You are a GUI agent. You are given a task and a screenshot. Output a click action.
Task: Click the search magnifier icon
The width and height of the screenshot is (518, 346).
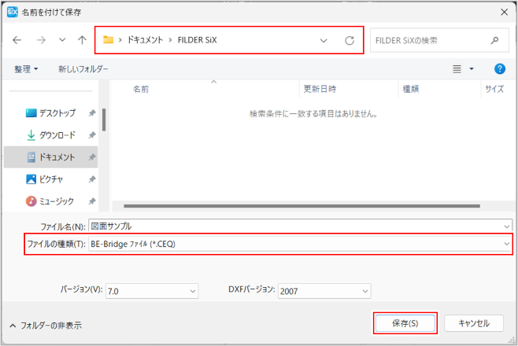(x=494, y=40)
